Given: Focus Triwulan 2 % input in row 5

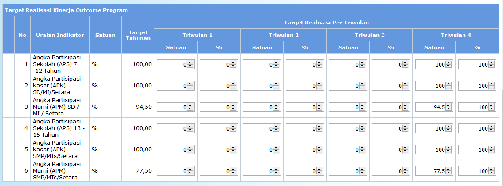Looking at the screenshot, I should coord(305,150).
